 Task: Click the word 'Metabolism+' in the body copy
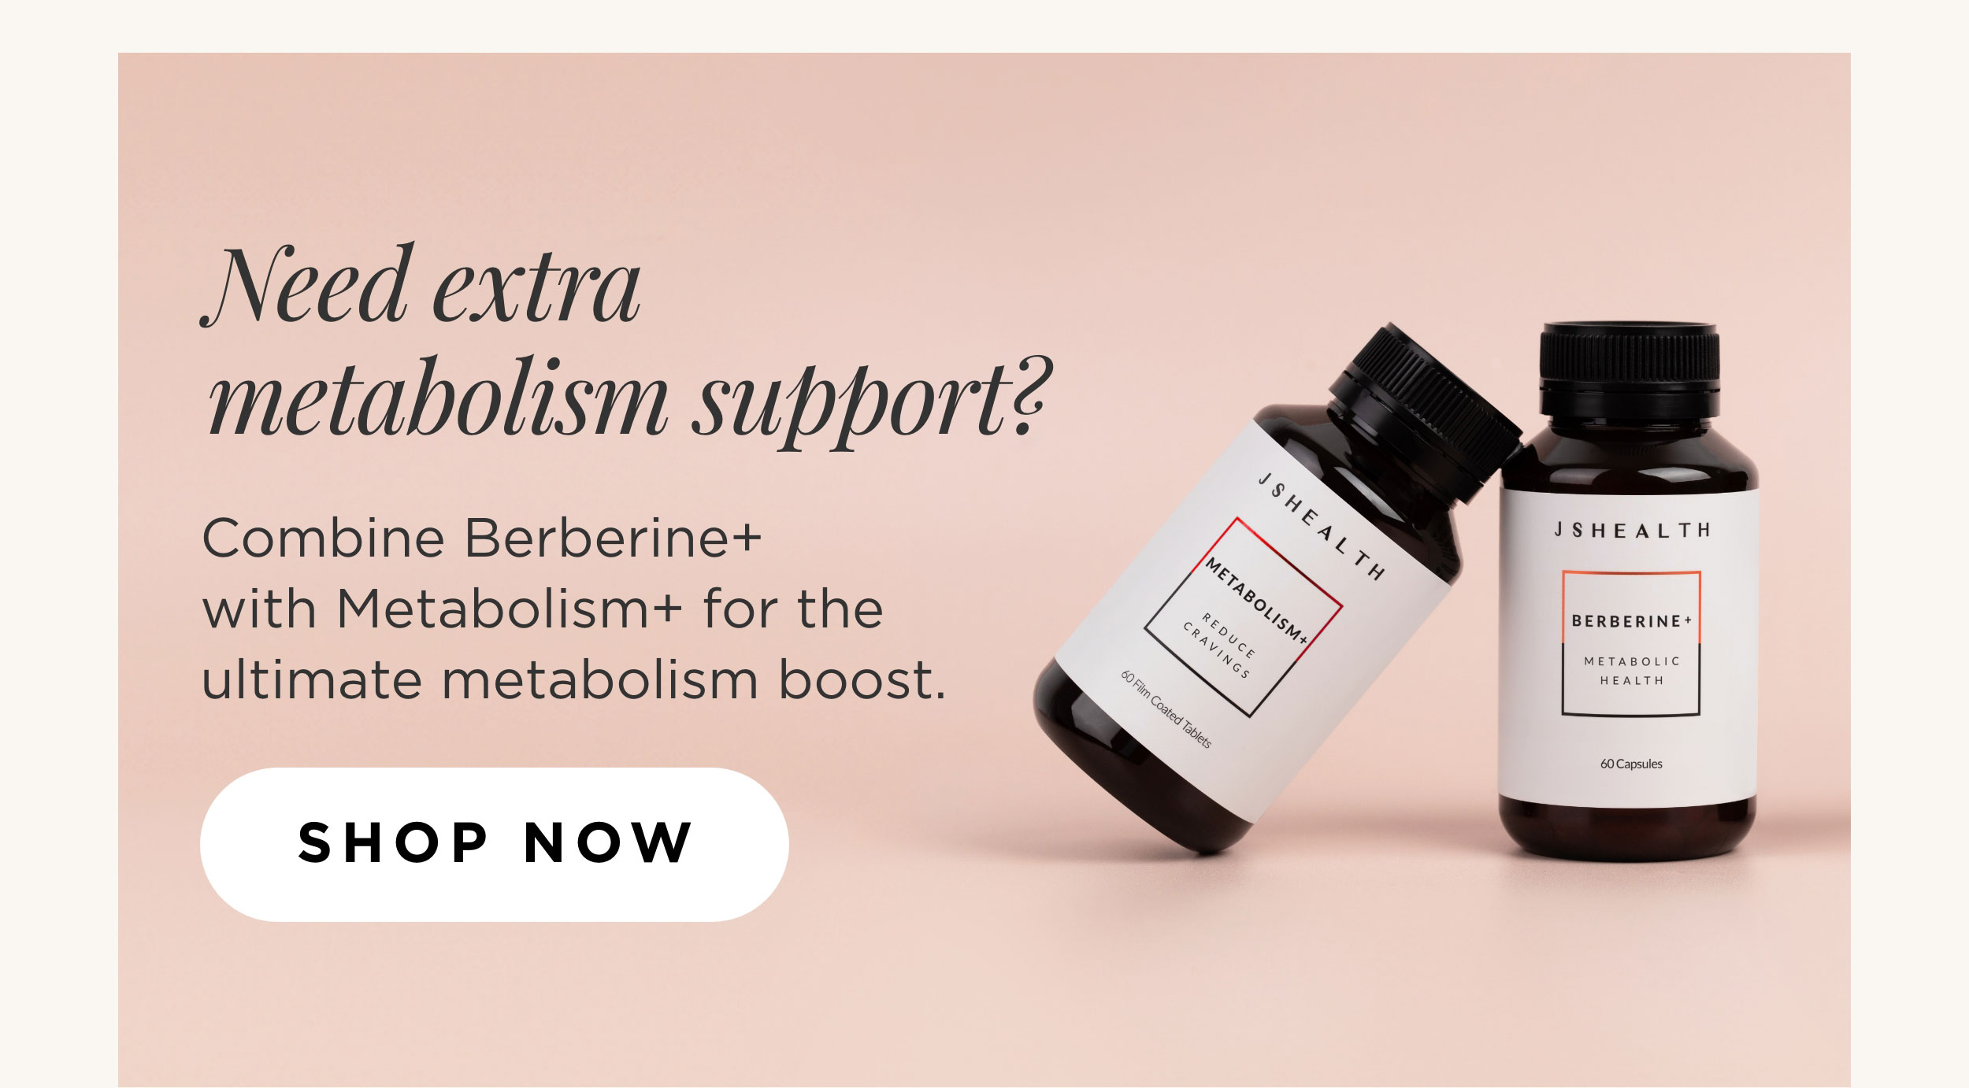[x=510, y=609]
